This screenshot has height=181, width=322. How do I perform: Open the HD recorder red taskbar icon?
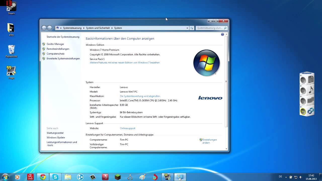pyautogui.click(x=105, y=177)
